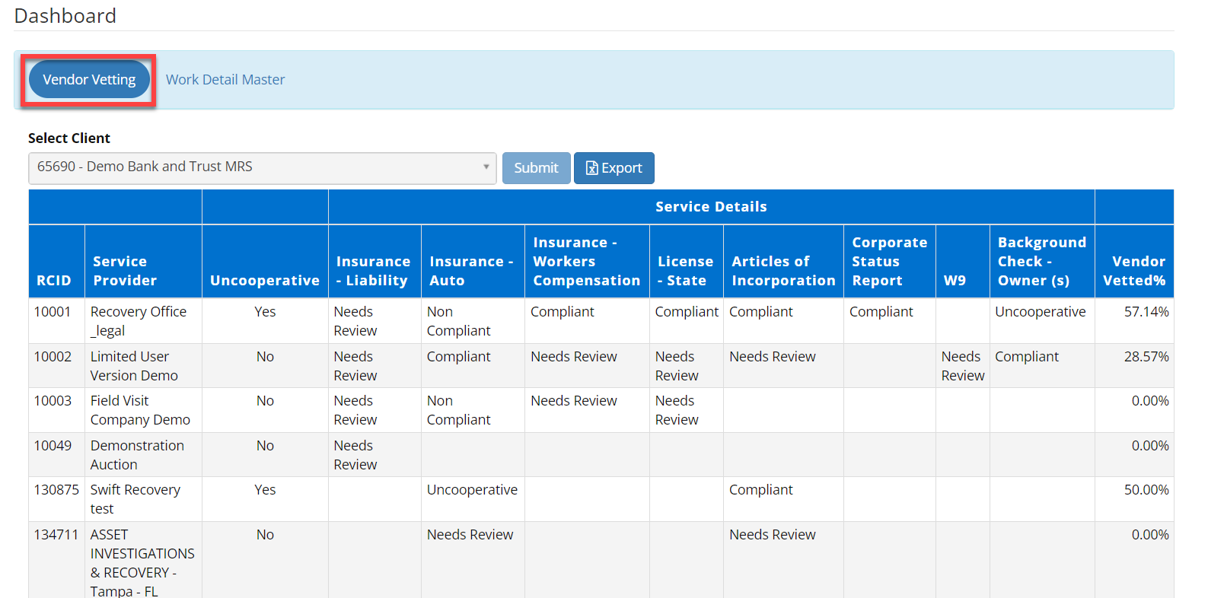Click the Vendor Vetted% column header
1208x598 pixels.
click(1134, 261)
